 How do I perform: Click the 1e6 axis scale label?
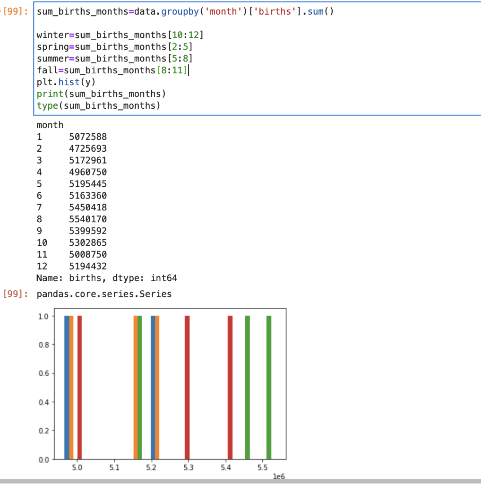278,476
